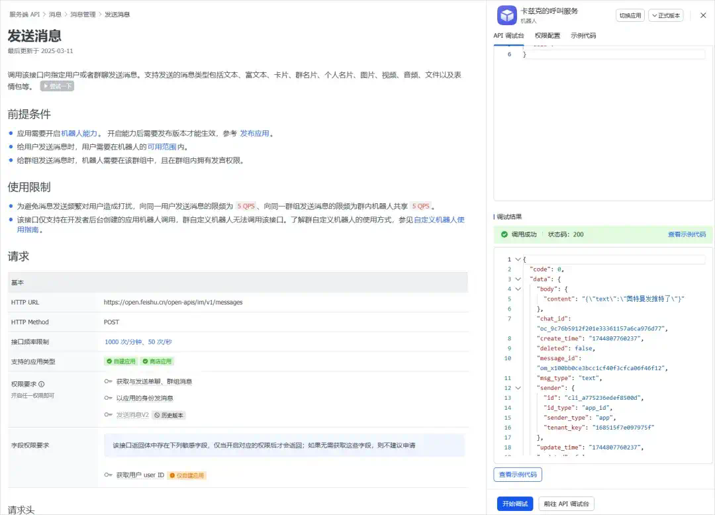Viewport: 715px width, 515px height.
Task: Click 查看示例代码 link in result bar
Action: point(687,234)
